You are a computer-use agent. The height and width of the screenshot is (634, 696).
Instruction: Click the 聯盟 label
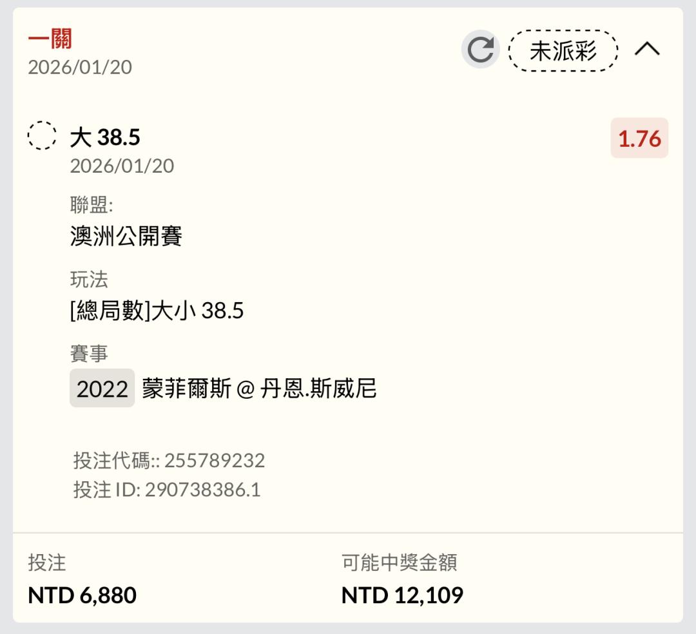91,206
